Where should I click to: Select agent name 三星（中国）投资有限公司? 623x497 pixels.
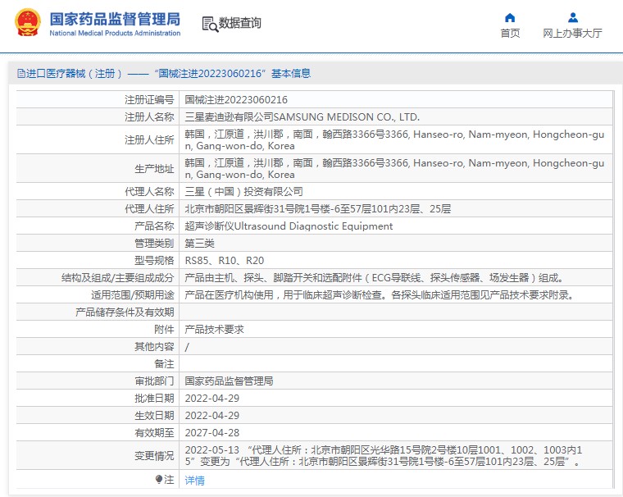point(244,192)
